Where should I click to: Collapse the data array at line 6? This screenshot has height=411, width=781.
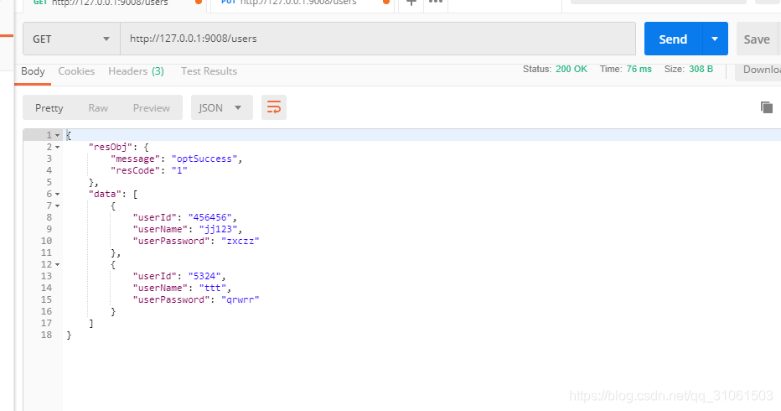57,194
